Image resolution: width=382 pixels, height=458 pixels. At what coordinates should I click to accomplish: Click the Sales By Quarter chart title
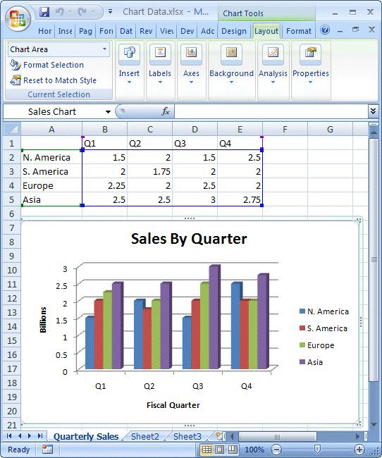[189, 239]
